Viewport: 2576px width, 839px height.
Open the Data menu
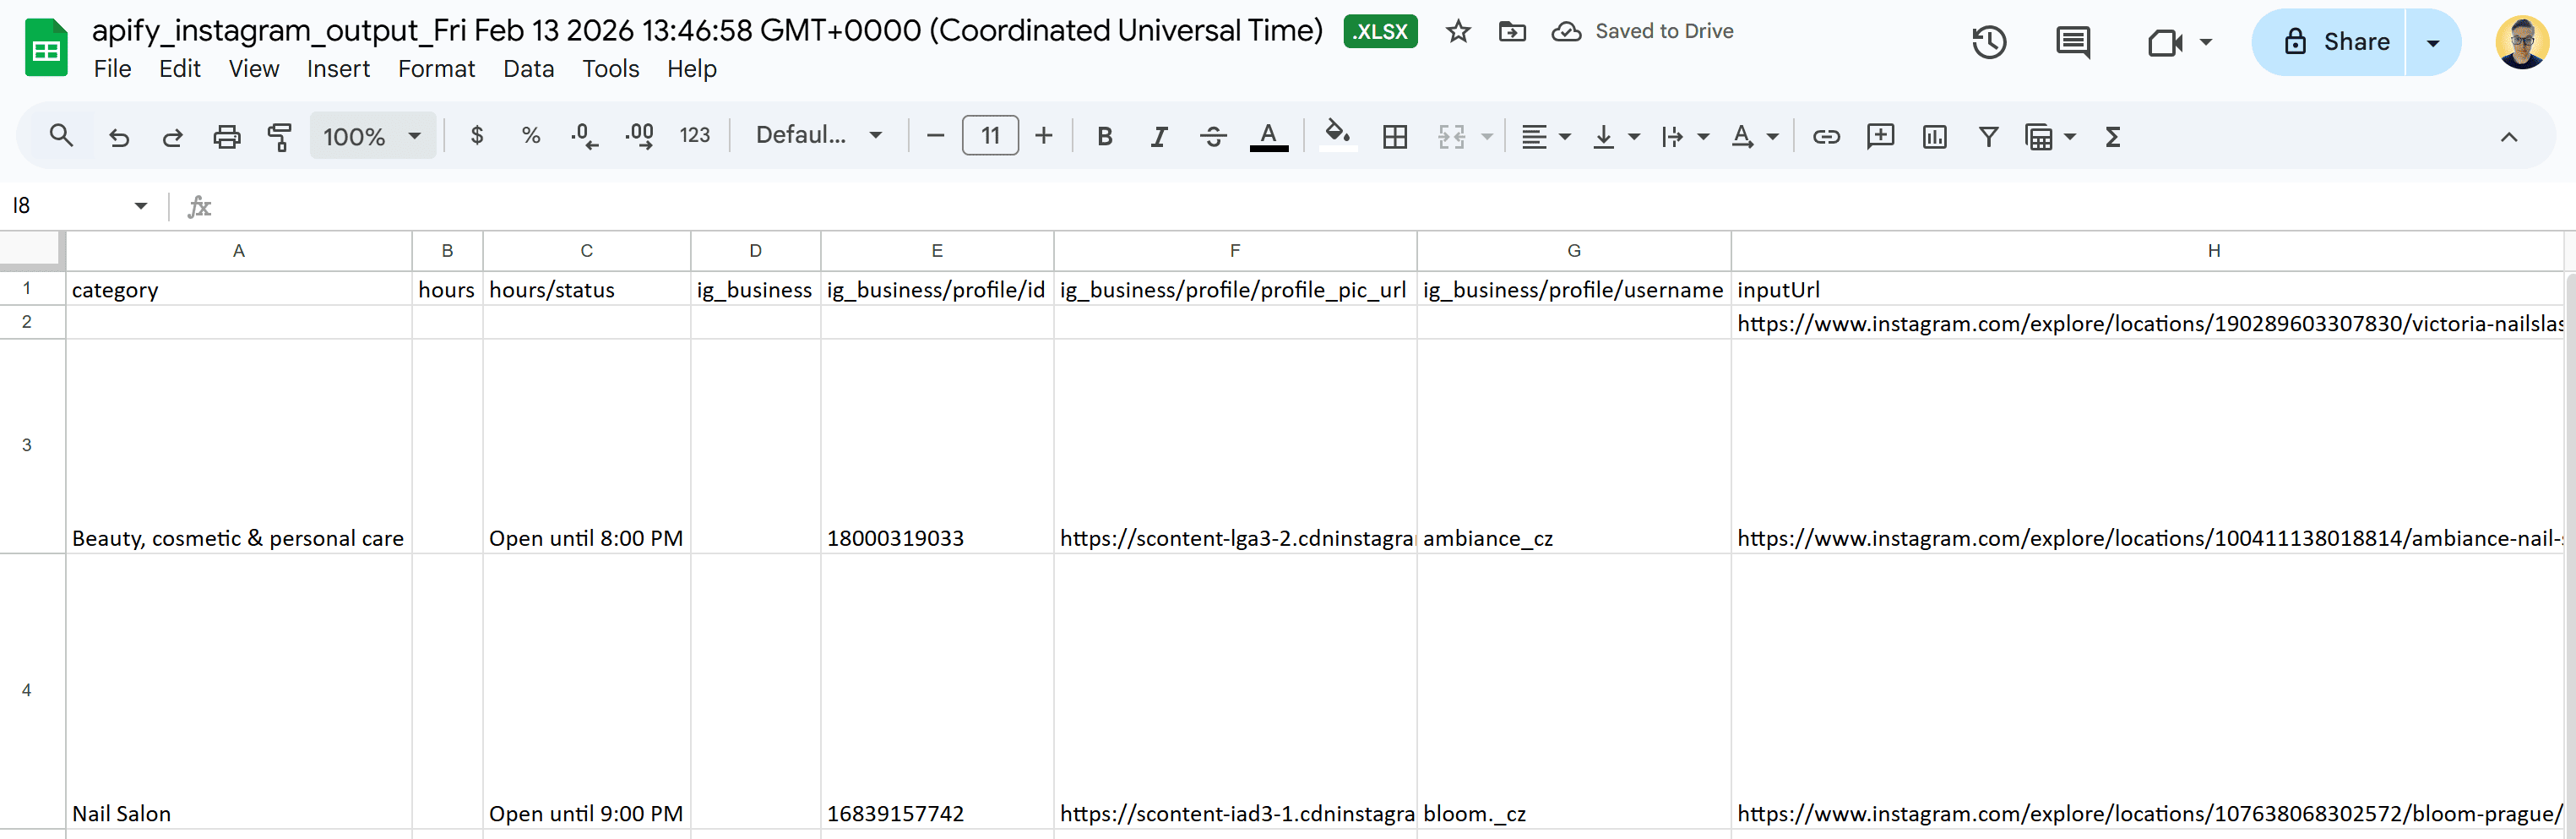click(528, 69)
